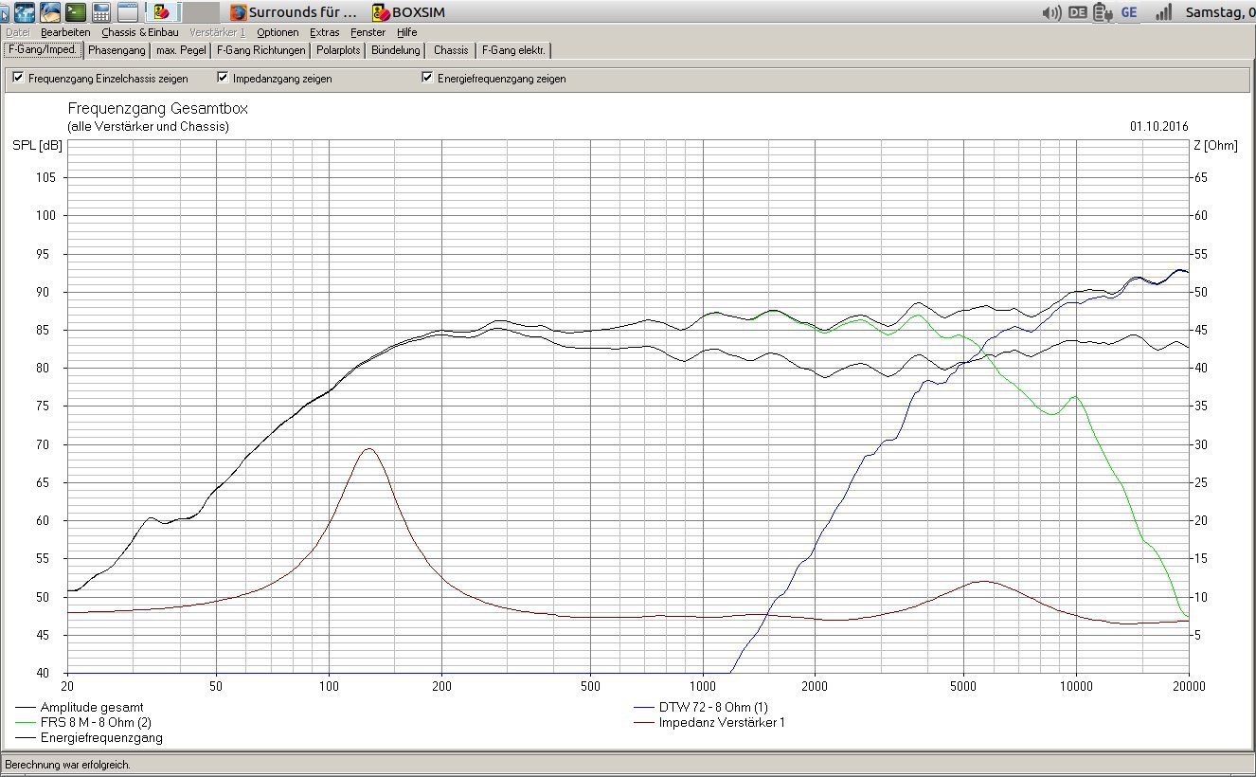Select the Polarplots tab

click(x=338, y=50)
